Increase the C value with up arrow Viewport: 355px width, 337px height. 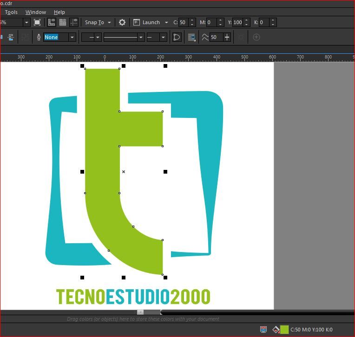pos(192,20)
